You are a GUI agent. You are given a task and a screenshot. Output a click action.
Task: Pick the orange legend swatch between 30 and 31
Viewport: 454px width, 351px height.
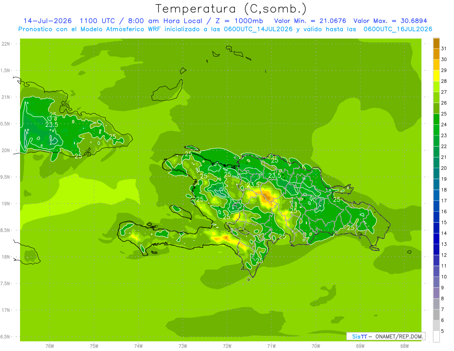click(436, 54)
